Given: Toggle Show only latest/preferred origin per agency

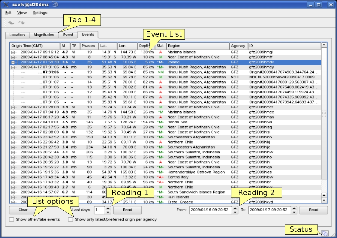Looking at the screenshot, I should coord(71,219).
